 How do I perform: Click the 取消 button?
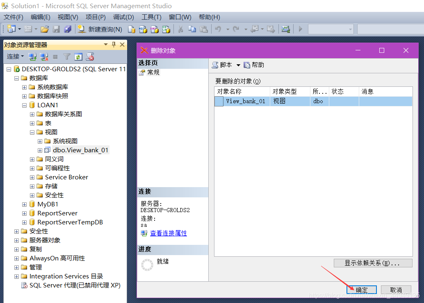point(396,290)
